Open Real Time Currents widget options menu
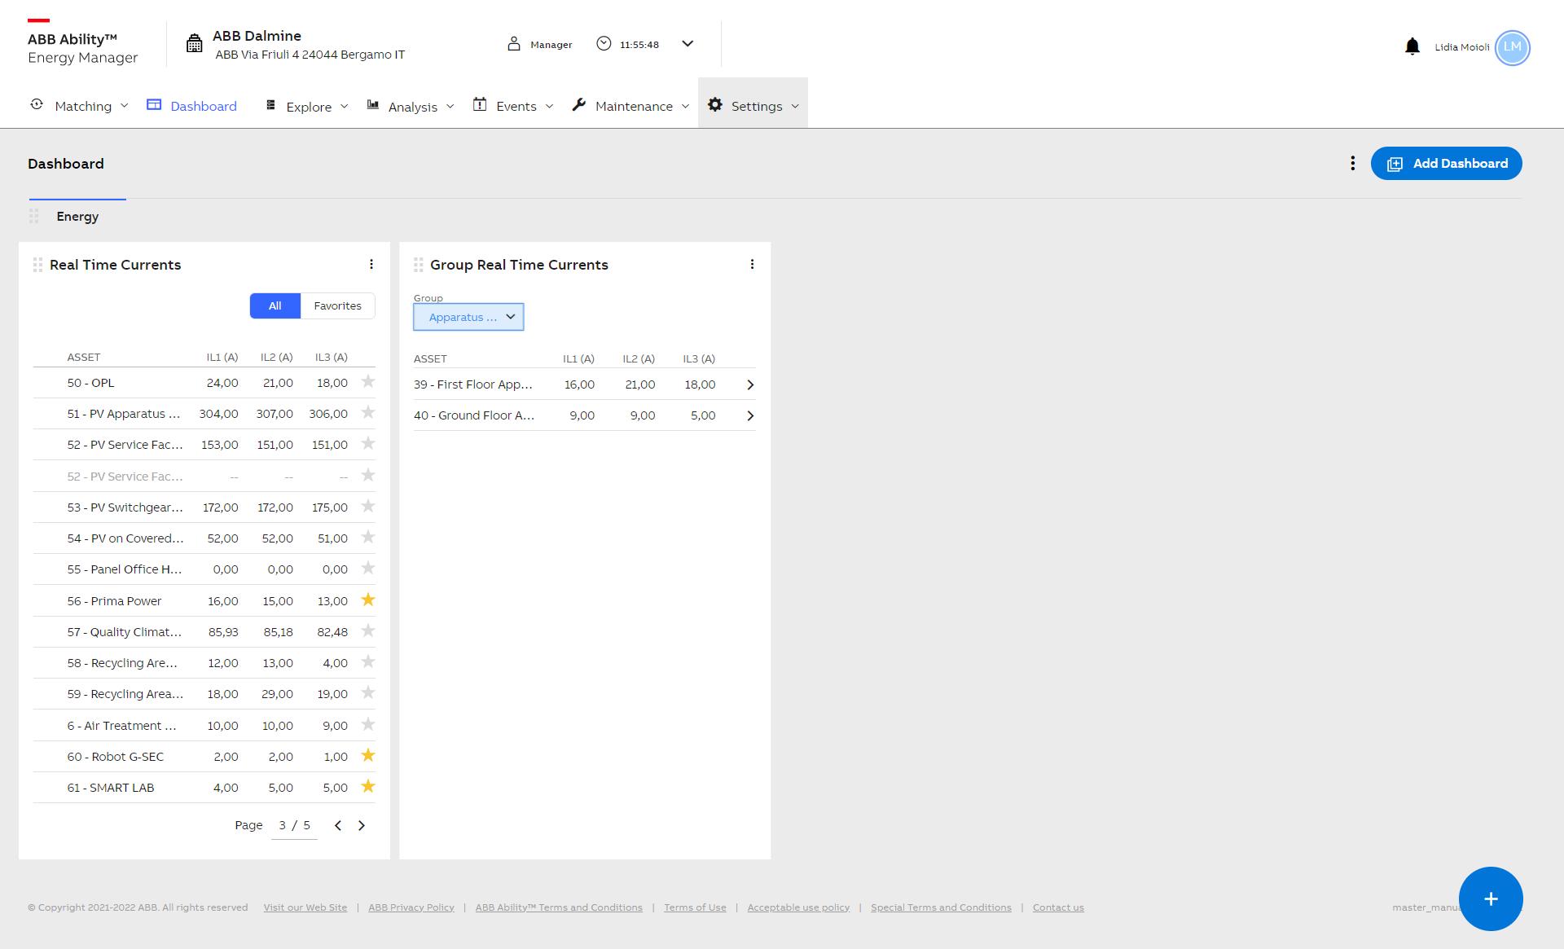This screenshot has width=1564, height=949. pos(371,265)
